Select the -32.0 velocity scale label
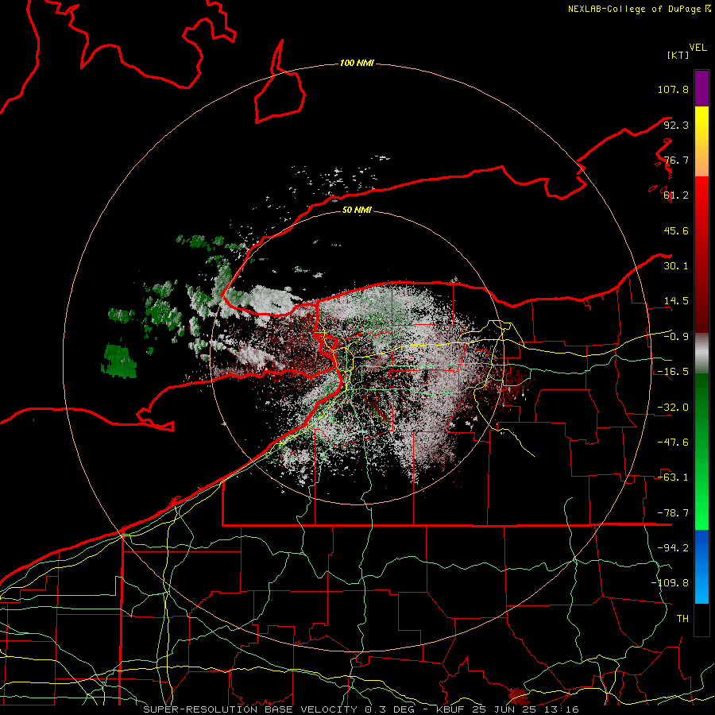The image size is (715, 715). click(x=673, y=408)
